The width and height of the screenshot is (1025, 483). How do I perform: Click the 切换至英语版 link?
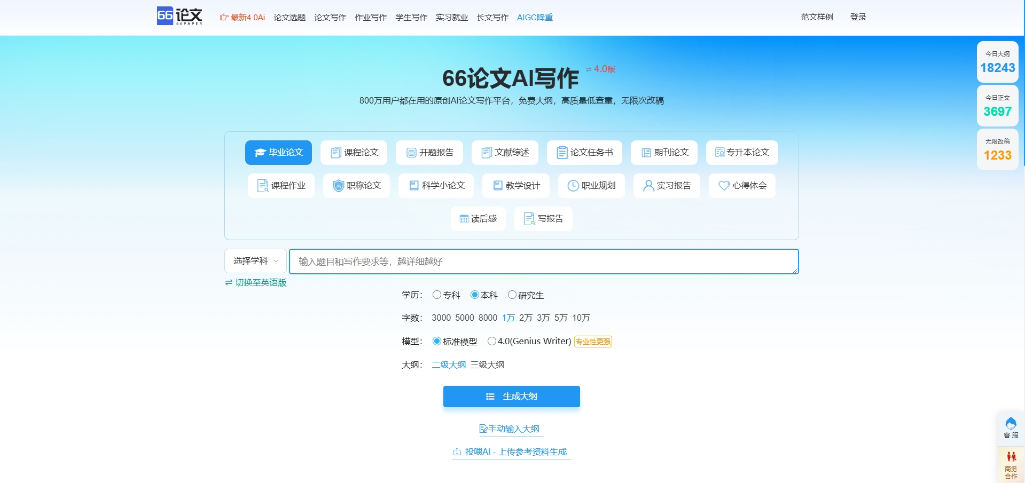pyautogui.click(x=256, y=283)
